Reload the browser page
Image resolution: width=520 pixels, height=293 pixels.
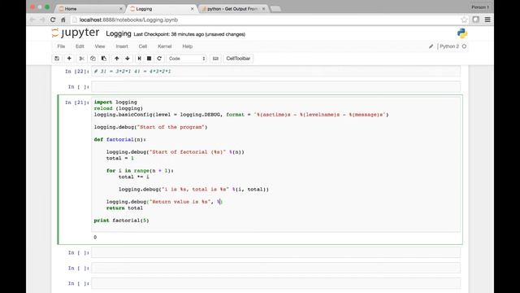[x=53, y=20]
